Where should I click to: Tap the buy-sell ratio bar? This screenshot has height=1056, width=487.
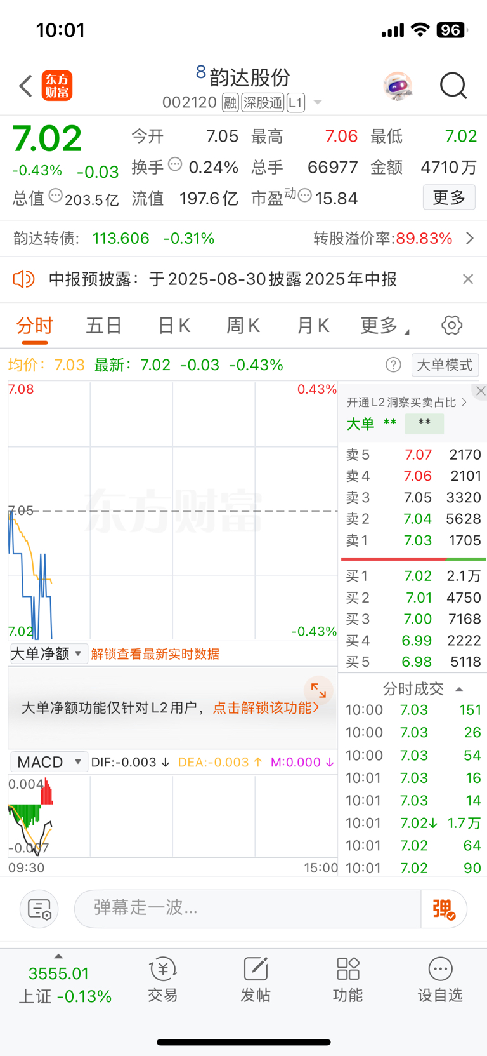(x=413, y=559)
